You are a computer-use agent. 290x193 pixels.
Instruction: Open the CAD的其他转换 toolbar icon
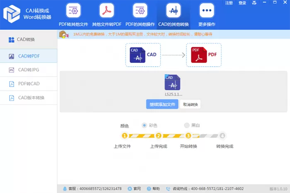(173, 10)
